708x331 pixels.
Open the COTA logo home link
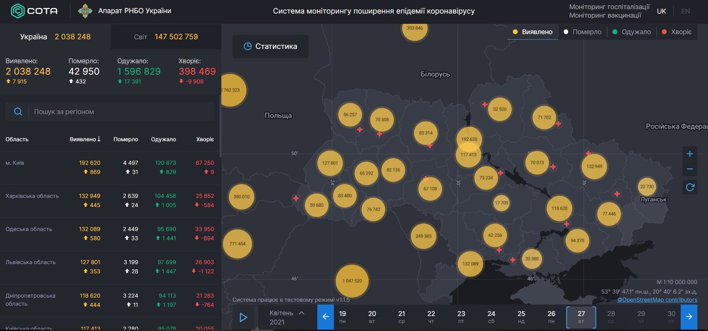(x=34, y=11)
